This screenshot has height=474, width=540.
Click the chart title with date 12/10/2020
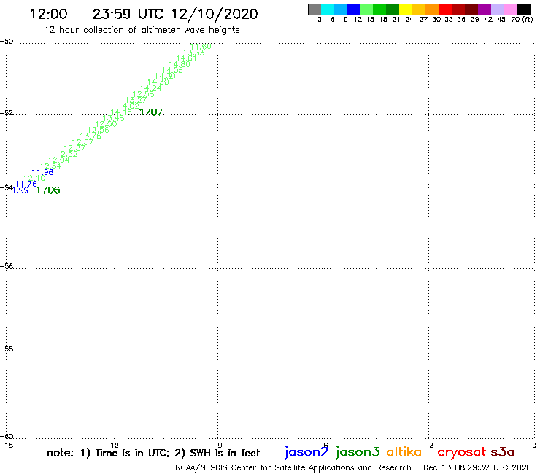[x=144, y=14]
